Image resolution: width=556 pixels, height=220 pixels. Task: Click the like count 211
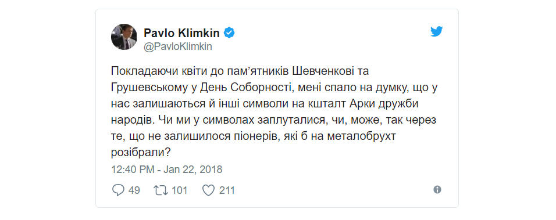coord(227,190)
